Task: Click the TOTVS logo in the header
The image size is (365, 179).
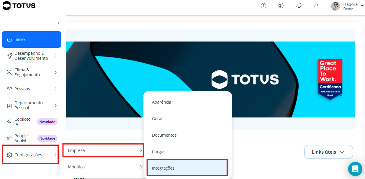Action: pyautogui.click(x=19, y=6)
